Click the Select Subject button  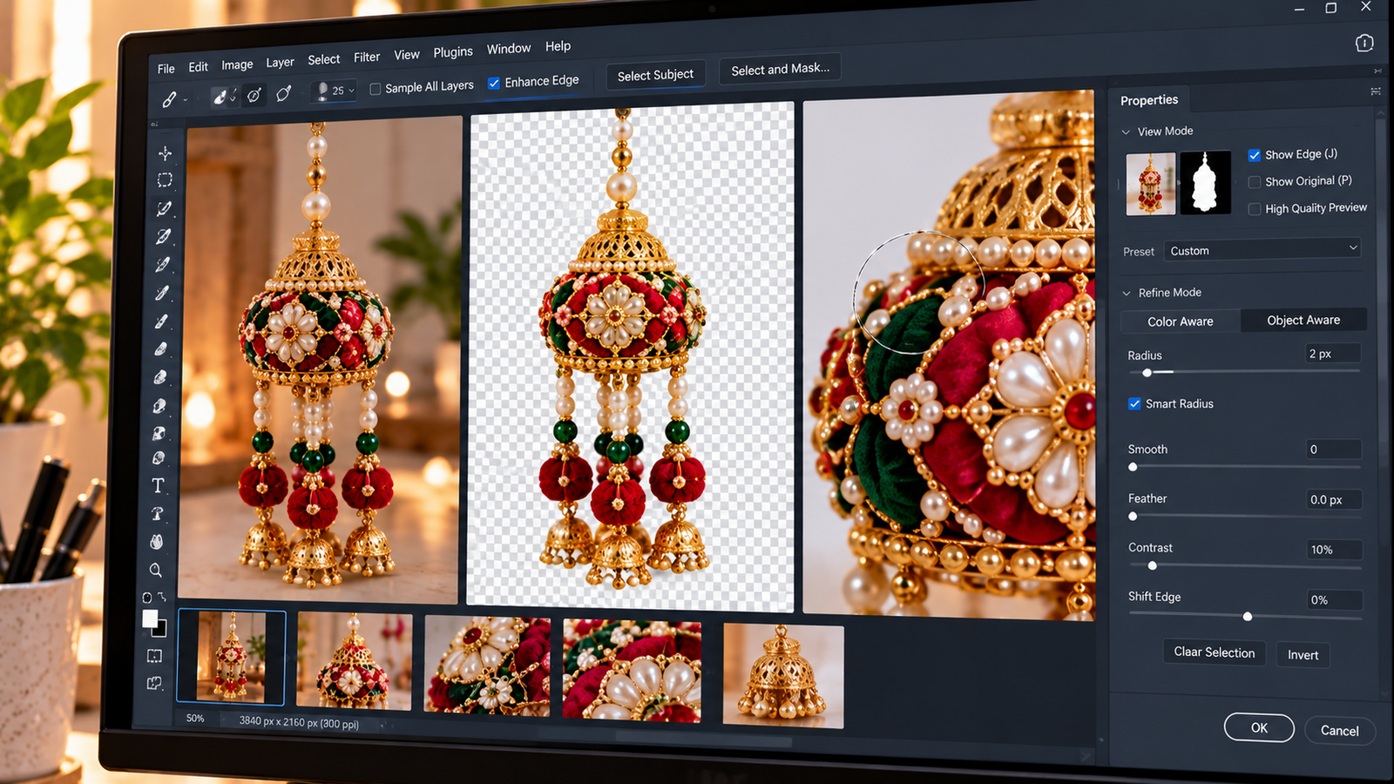(x=655, y=75)
